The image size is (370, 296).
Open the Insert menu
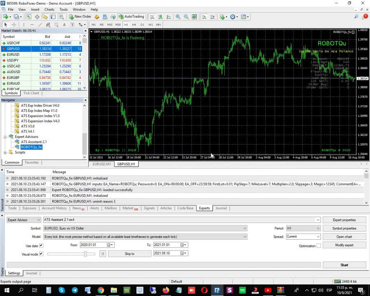pos(35,9)
